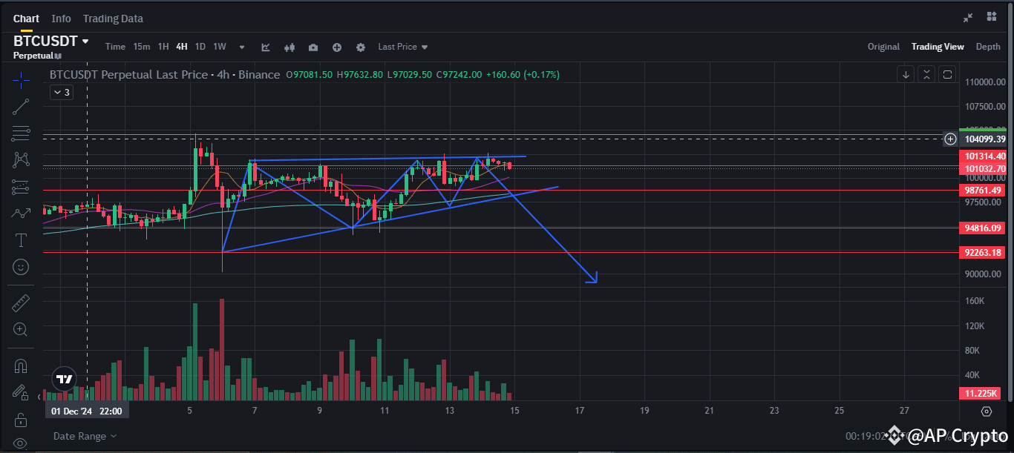Set interval to 1W

(220, 47)
